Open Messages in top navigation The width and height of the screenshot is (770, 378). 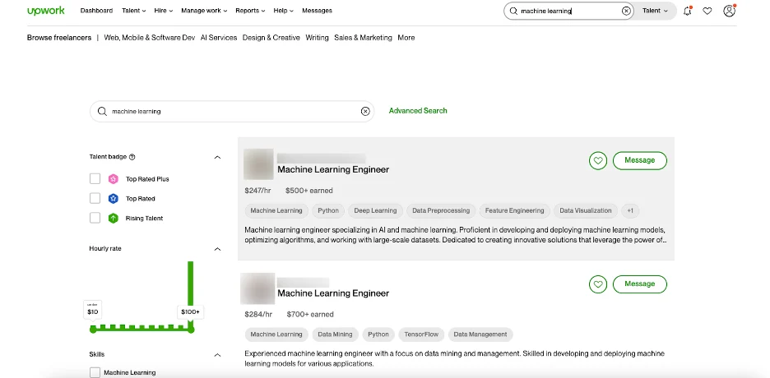coord(317,11)
